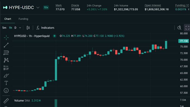Click the HYPEUSD · 1h · Hyperliquid title
This screenshot has width=190, height=107.
point(32,36)
